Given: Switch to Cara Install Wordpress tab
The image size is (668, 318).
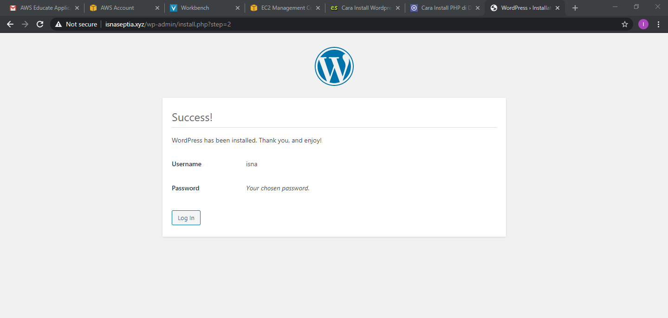Looking at the screenshot, I should 365,8.
